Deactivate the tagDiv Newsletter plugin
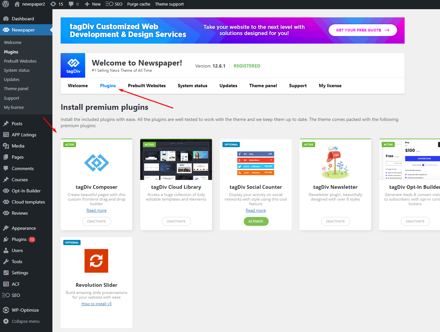This screenshot has height=332, width=440. [x=335, y=222]
